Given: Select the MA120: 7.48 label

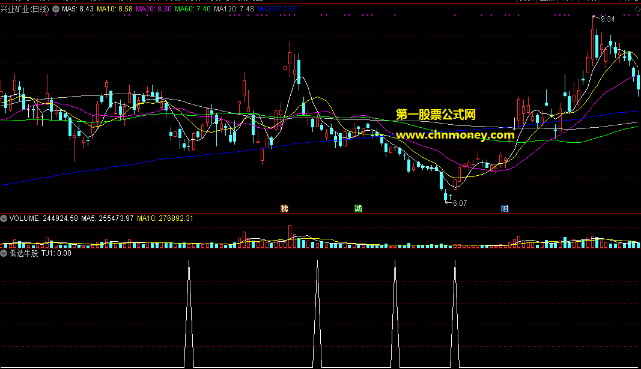Looking at the screenshot, I should tap(233, 10).
